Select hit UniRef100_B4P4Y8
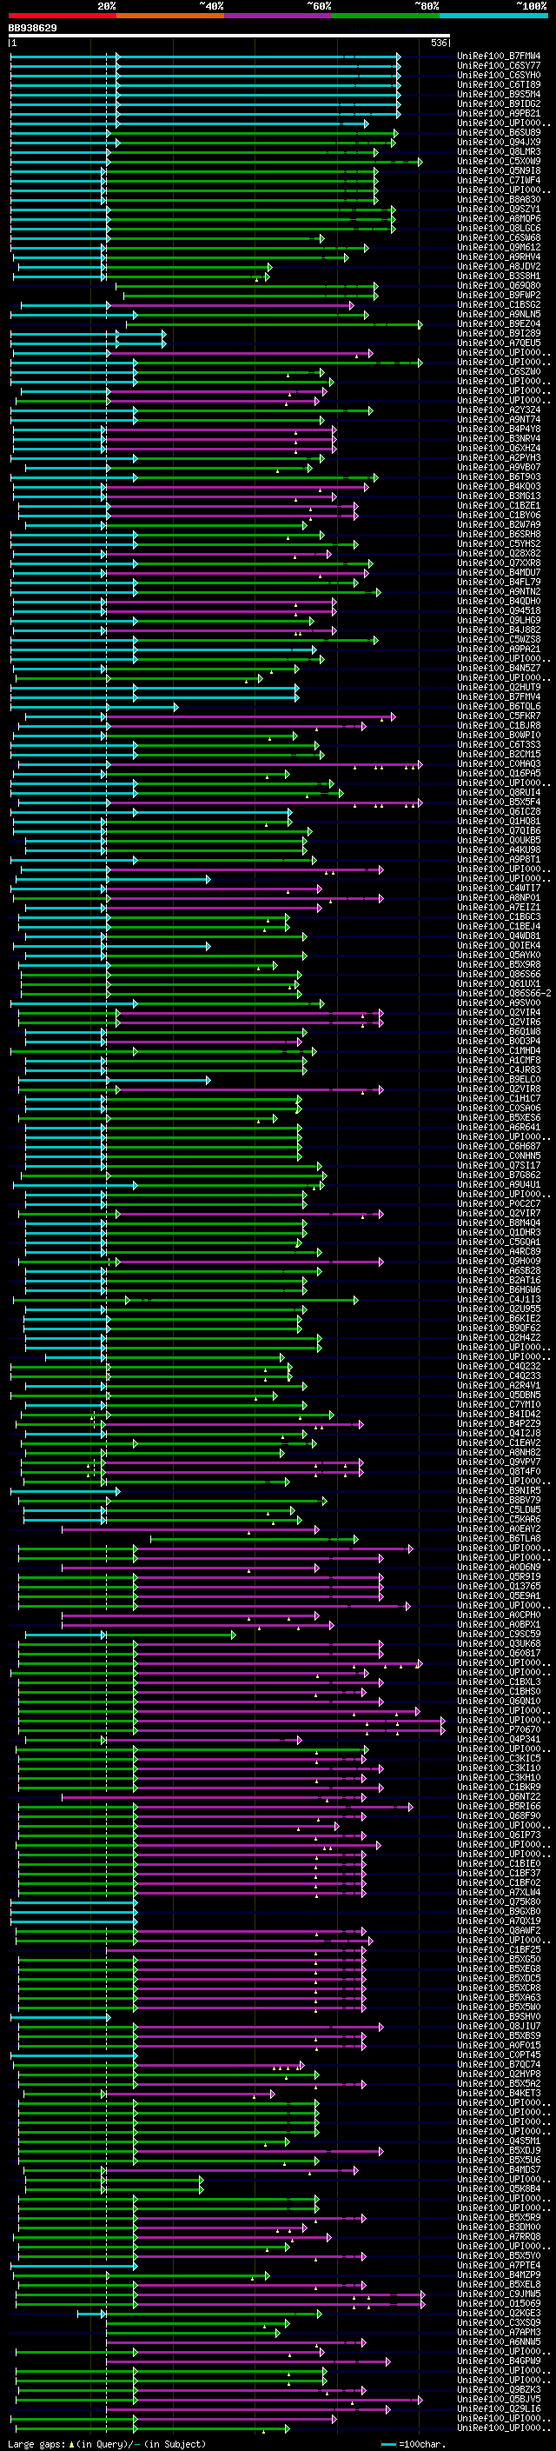The image size is (556, 2451). coord(499,430)
